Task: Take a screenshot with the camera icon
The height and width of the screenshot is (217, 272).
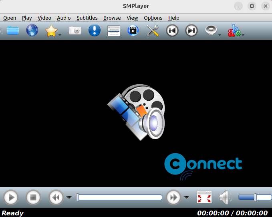Action: click(75, 31)
